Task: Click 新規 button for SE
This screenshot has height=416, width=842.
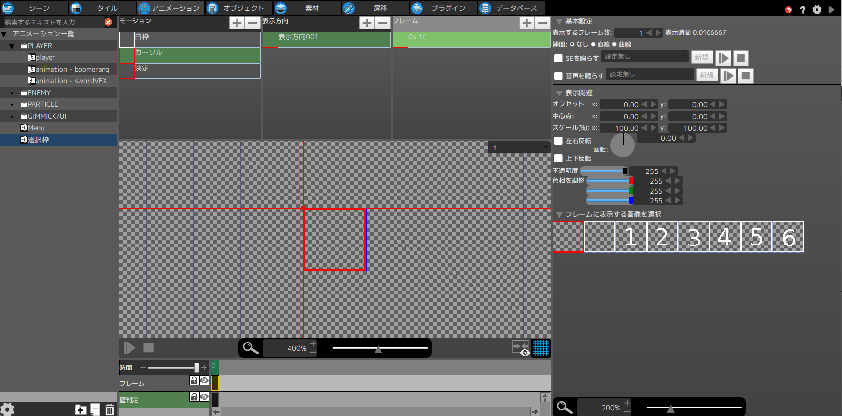Action: pos(702,57)
